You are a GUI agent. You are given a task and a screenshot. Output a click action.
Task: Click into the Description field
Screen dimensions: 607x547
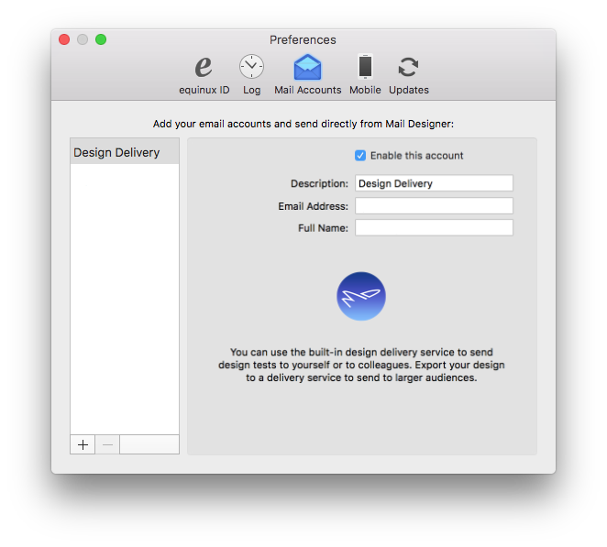(434, 183)
